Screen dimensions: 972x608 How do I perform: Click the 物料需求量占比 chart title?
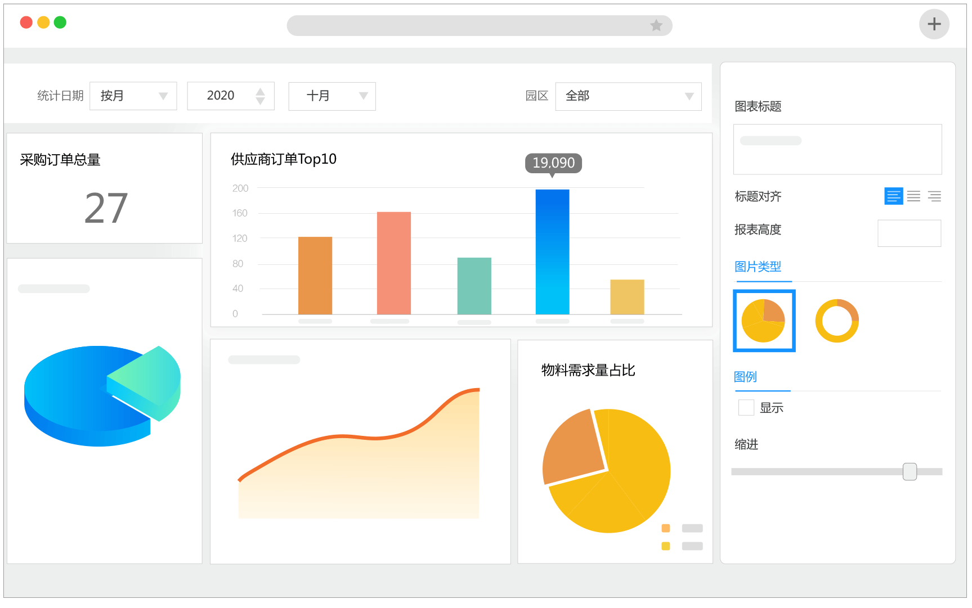[588, 370]
